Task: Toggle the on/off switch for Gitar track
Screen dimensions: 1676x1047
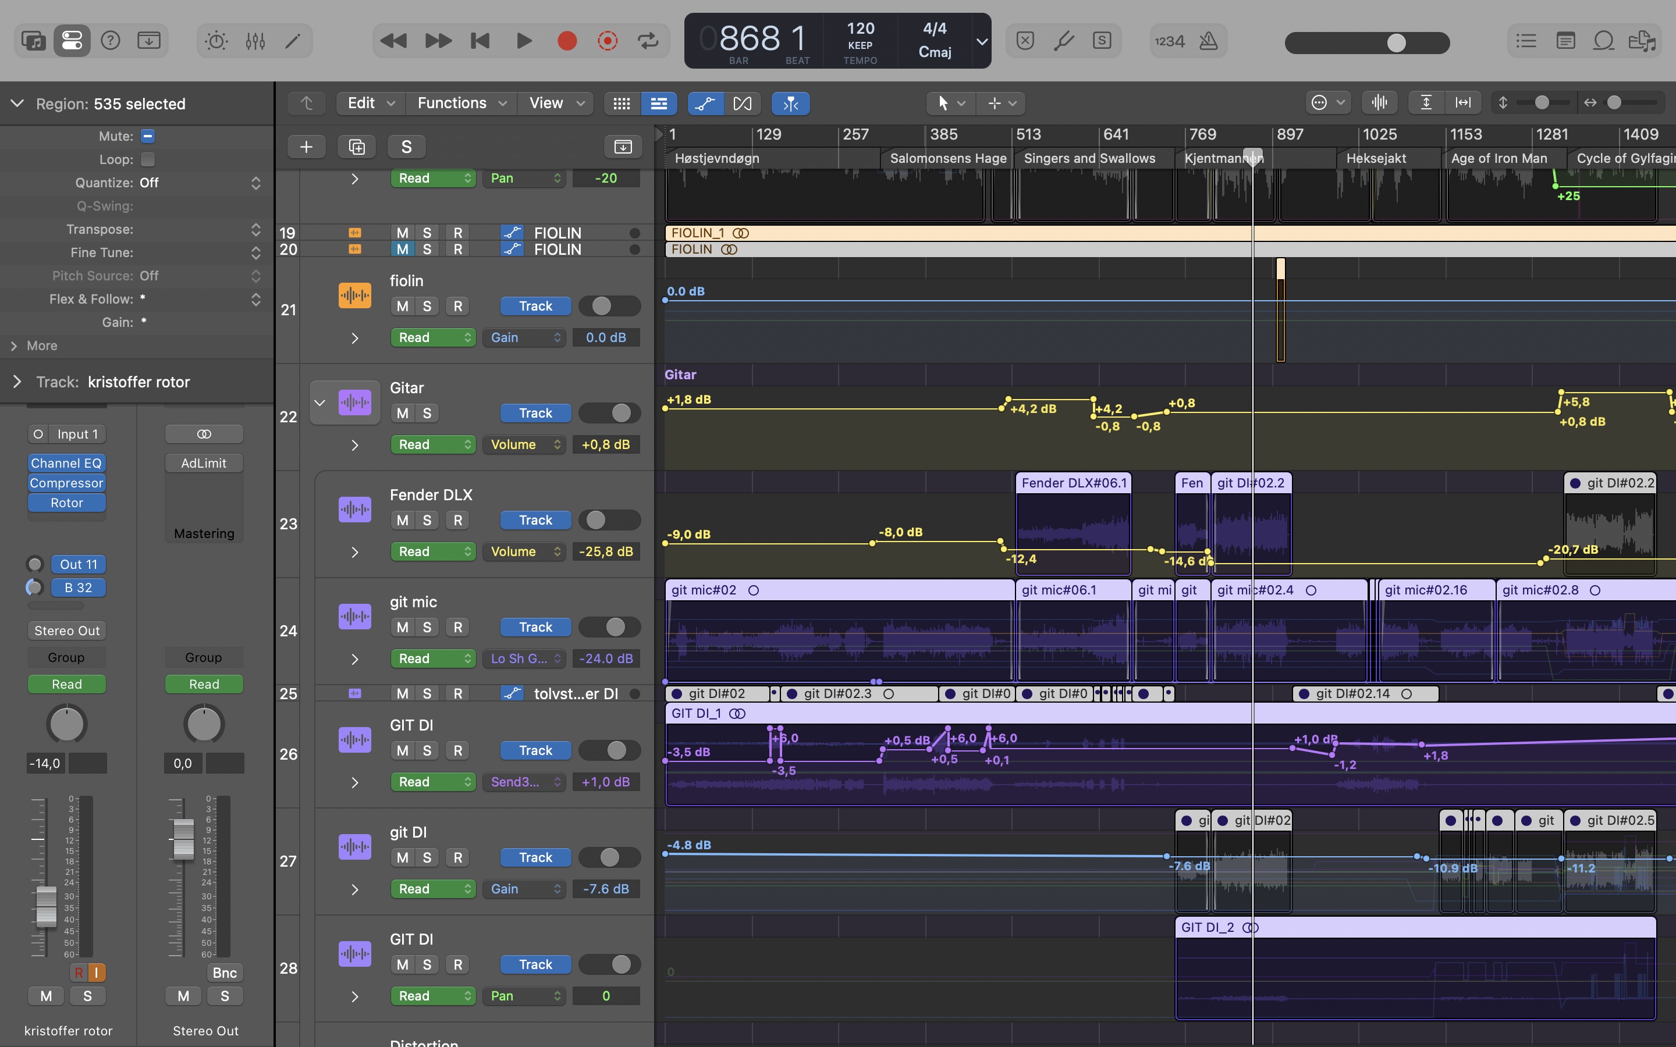Action: point(609,414)
